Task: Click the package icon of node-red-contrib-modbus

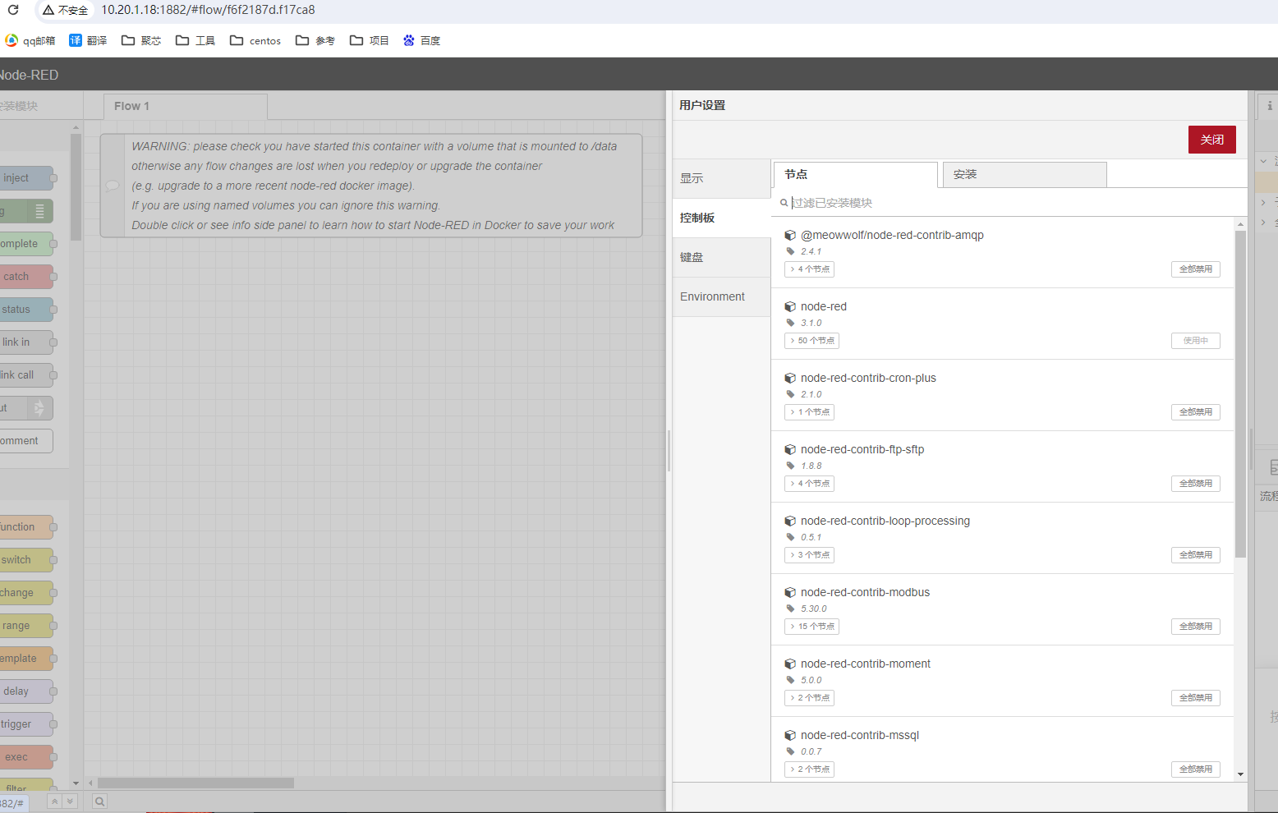Action: tap(790, 592)
